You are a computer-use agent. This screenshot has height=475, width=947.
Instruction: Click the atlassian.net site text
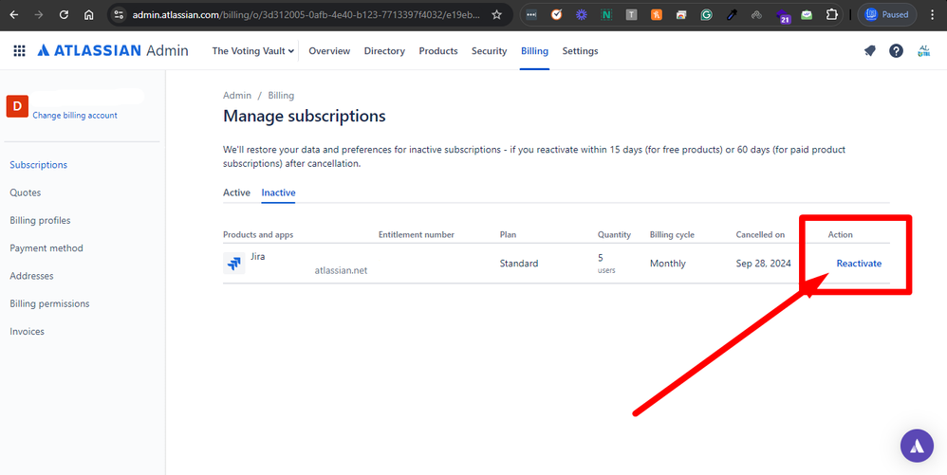click(341, 270)
